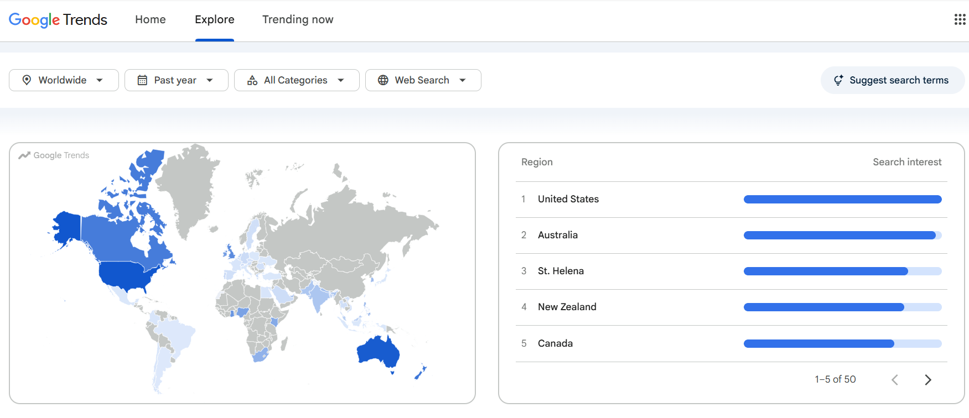The width and height of the screenshot is (969, 418).
Task: Open the Past year dropdown arrow
Action: 210,80
